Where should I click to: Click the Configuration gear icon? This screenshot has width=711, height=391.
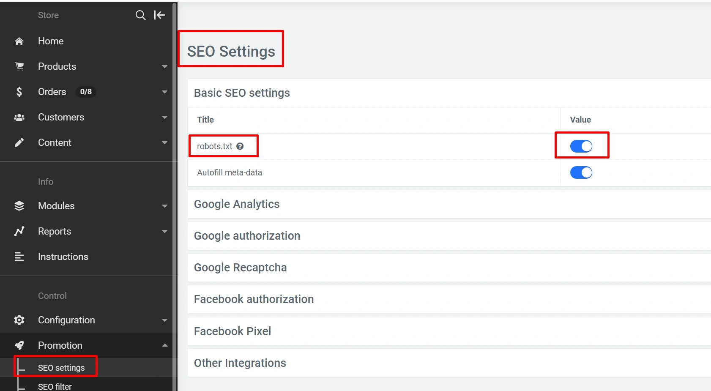coord(19,320)
